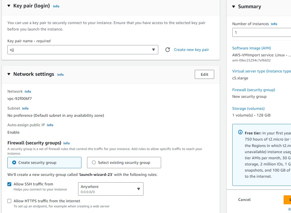Viewport: 291px width, 213px height.
Task: Open the SSH source Anywhere dropdown
Action: 111,189
